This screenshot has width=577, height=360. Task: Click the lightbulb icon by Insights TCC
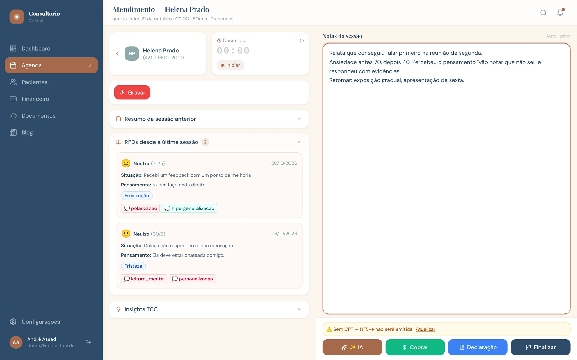point(119,309)
